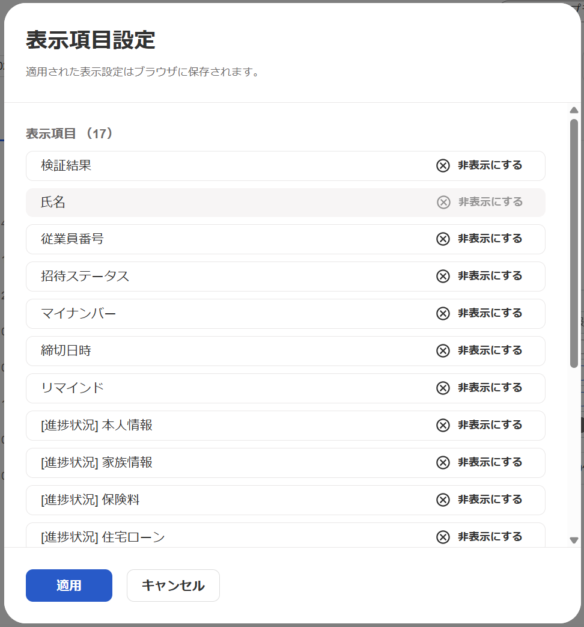Click the circled X icon beside 招待ステータス

443,277
